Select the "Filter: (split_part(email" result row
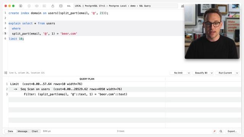The height and width of the screenshot is (137, 244). click(125, 94)
